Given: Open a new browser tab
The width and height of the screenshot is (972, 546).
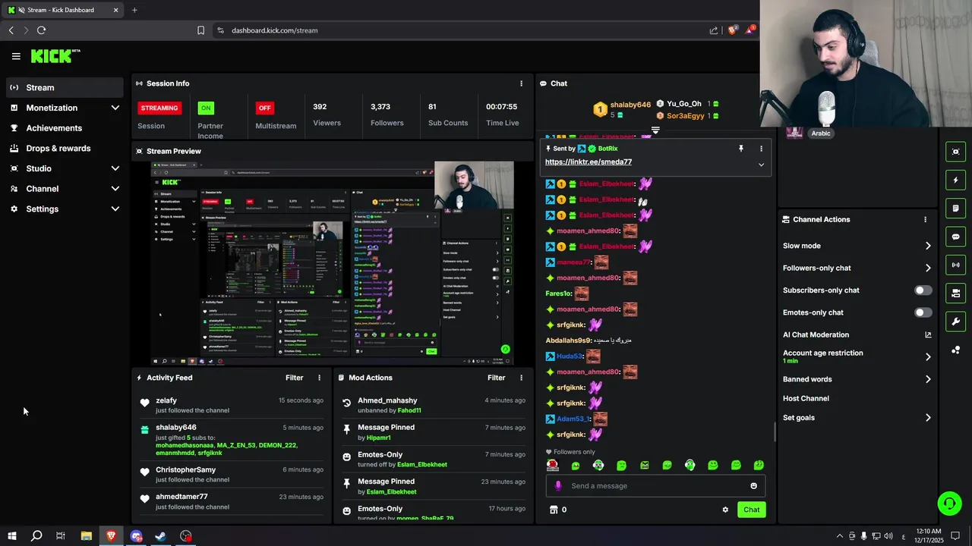Looking at the screenshot, I should click(x=134, y=10).
